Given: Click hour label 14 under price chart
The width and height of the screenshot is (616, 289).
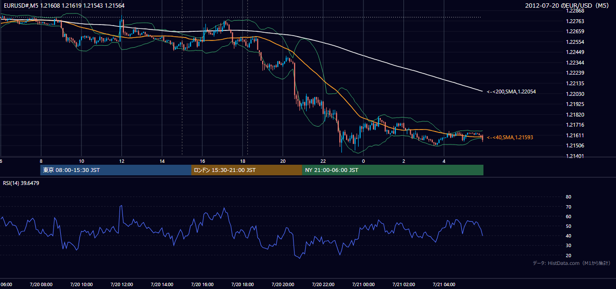Looking at the screenshot, I should [x=162, y=161].
